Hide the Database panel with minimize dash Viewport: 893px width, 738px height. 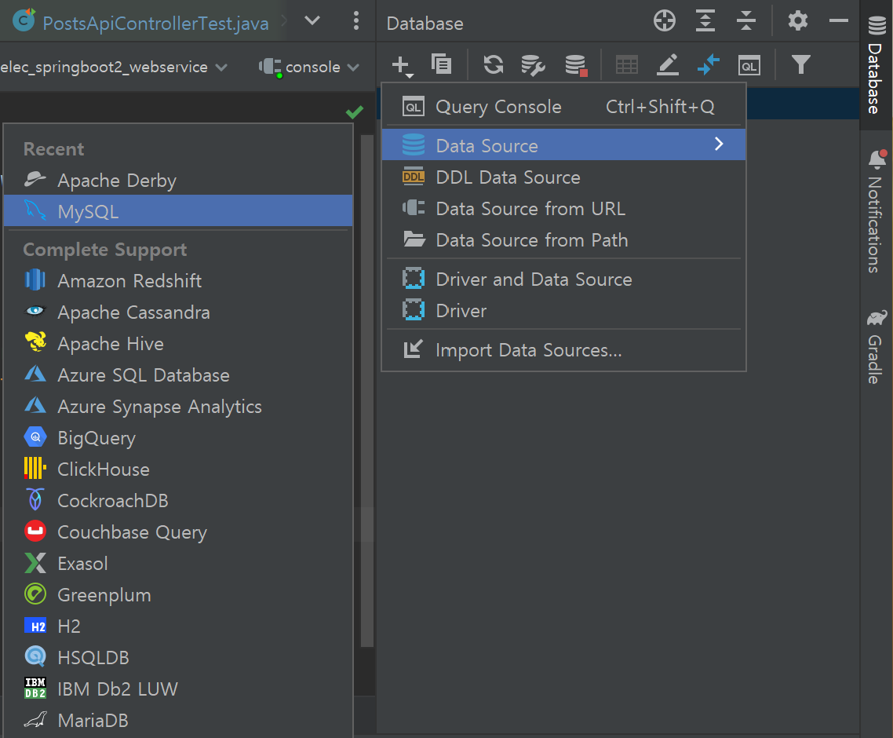(838, 21)
